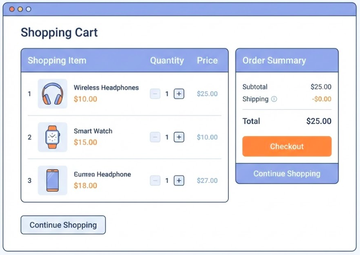Open the Wireless Headphones product name
The width and height of the screenshot is (360, 255).
106,88
